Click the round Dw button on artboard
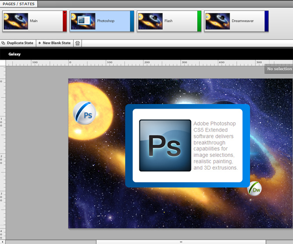Screen dimensions: 293x244 click(x=254, y=188)
